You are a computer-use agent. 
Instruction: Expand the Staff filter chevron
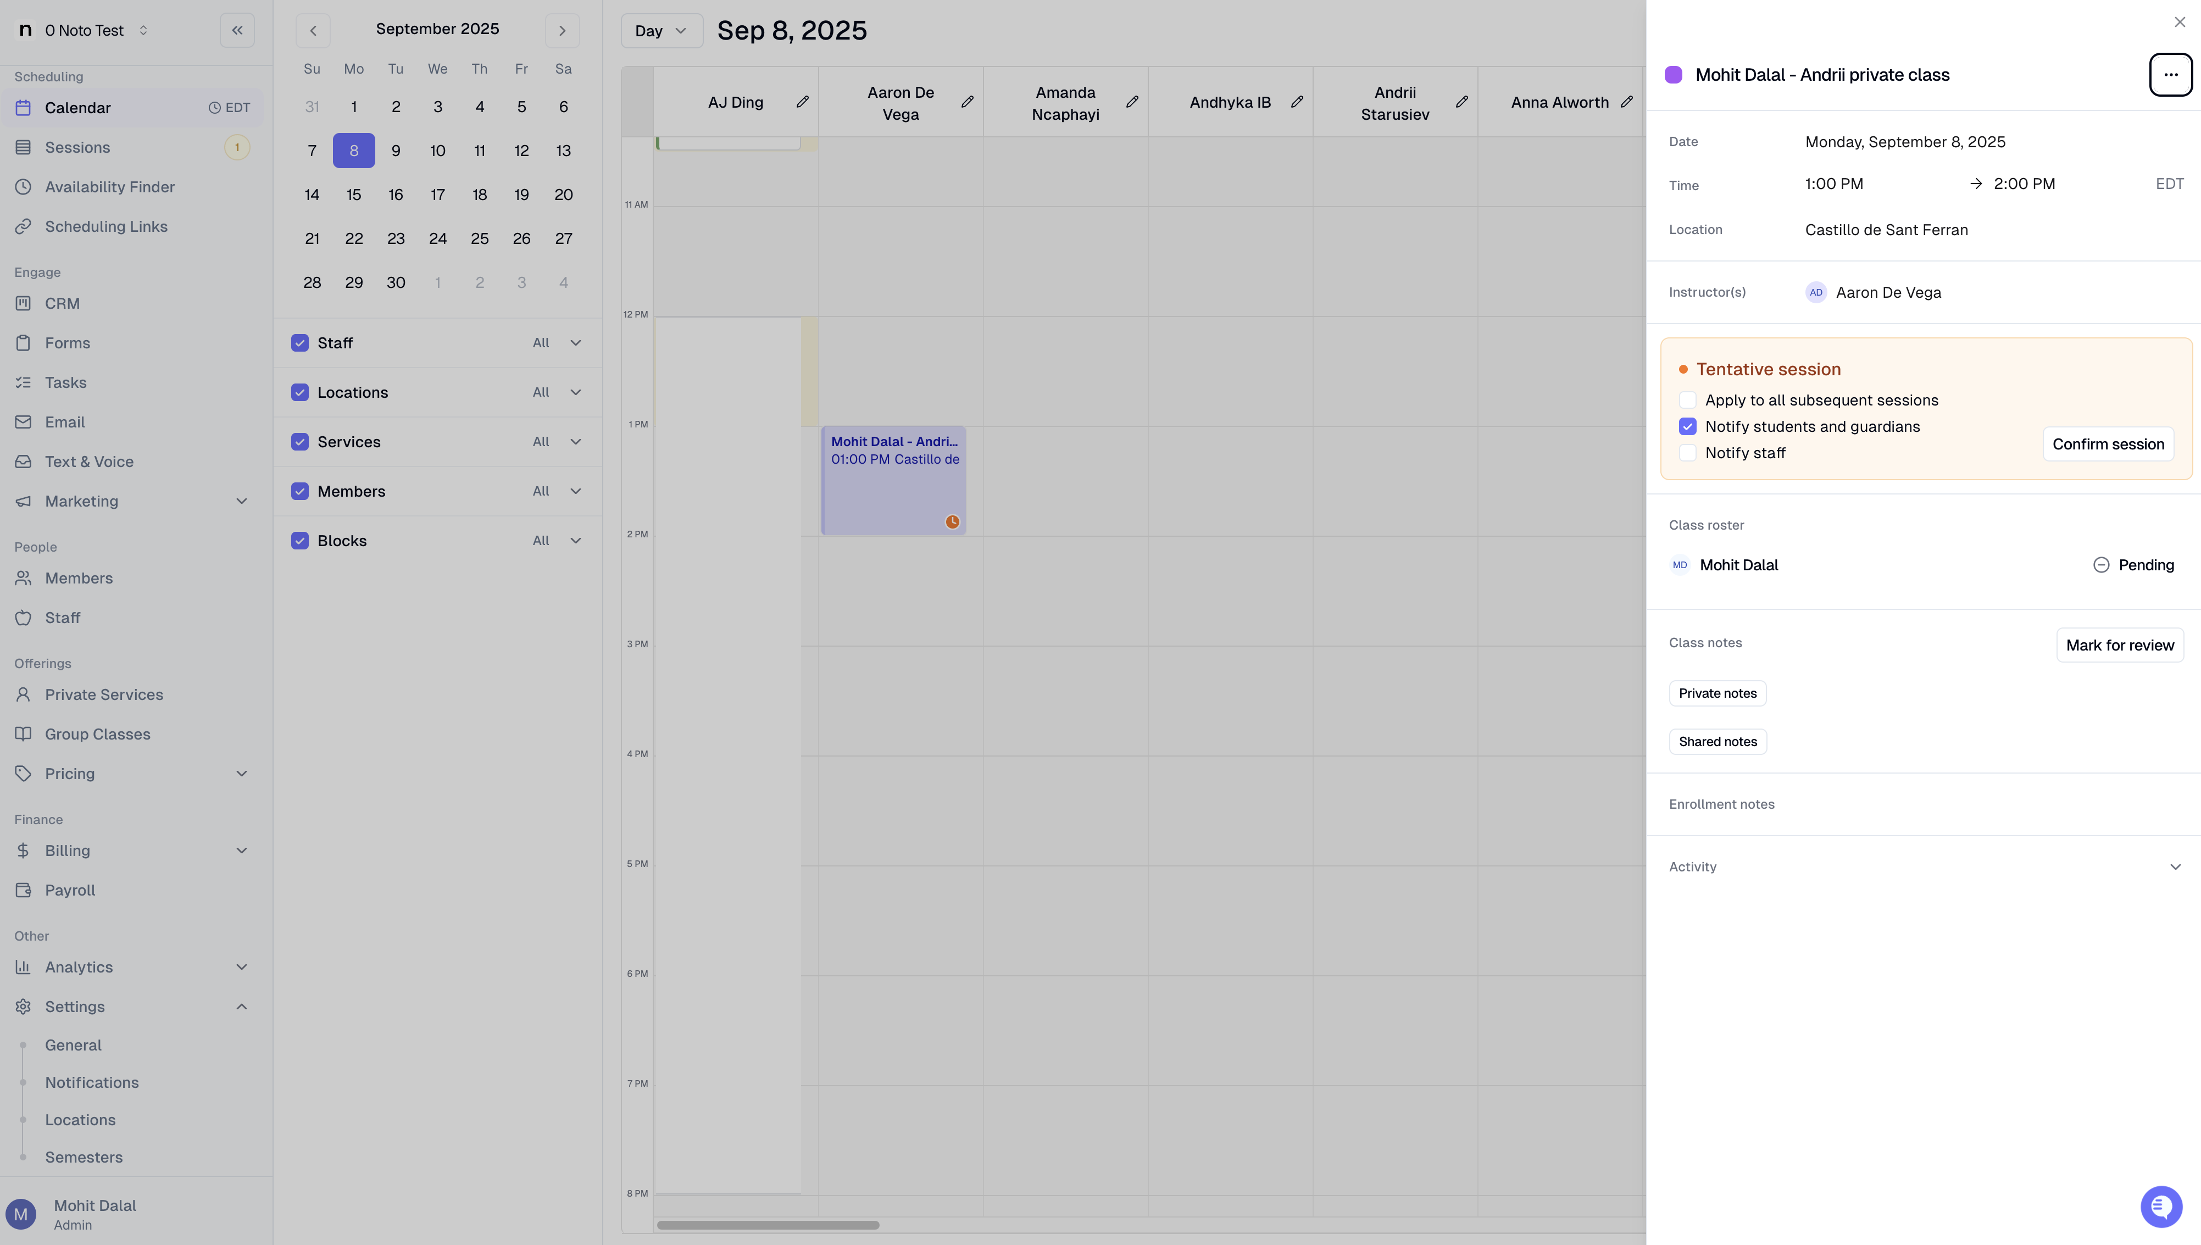click(575, 343)
